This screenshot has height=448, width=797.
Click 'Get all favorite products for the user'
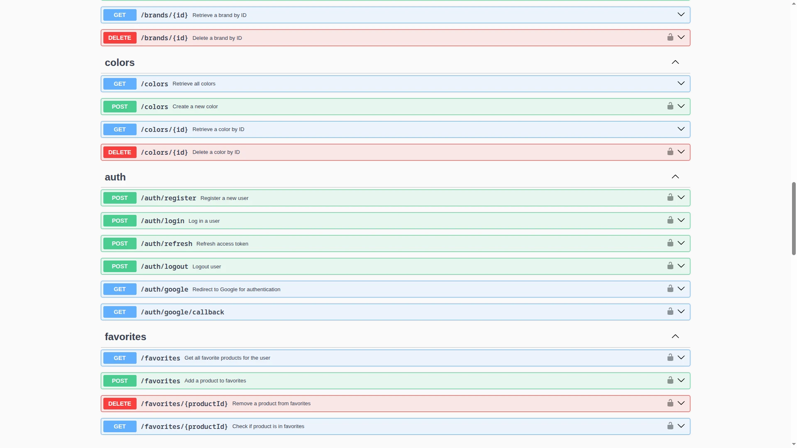coord(227,358)
